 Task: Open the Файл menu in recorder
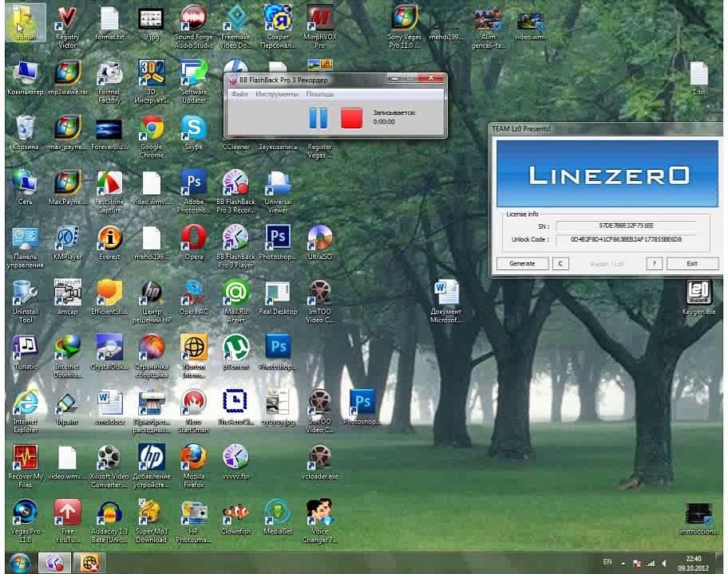(x=239, y=94)
